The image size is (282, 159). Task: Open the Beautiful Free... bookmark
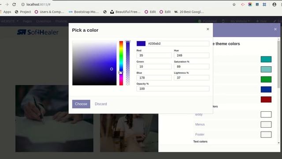126,12
